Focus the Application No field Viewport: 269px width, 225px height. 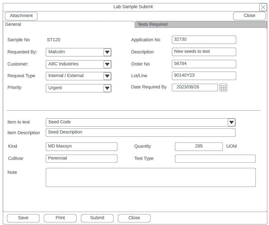tap(204, 40)
